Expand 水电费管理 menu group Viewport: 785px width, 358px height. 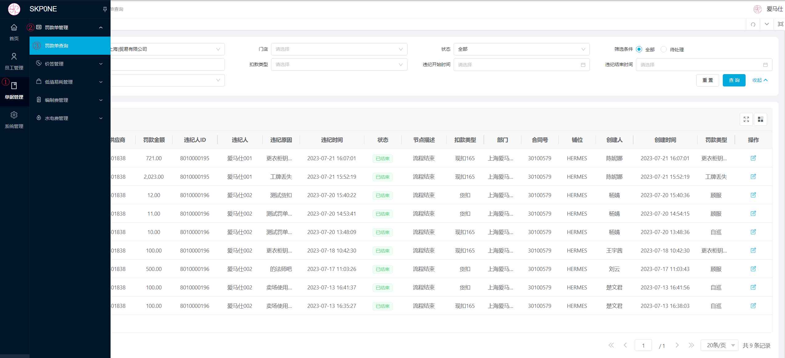pyautogui.click(x=70, y=118)
